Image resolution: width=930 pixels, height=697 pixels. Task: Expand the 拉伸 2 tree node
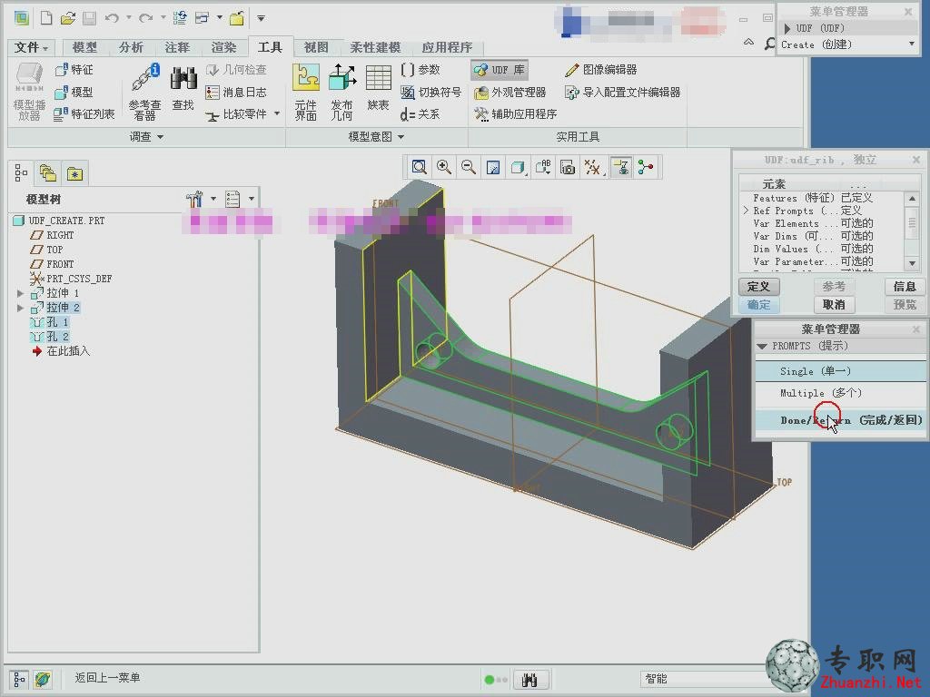tap(20, 308)
